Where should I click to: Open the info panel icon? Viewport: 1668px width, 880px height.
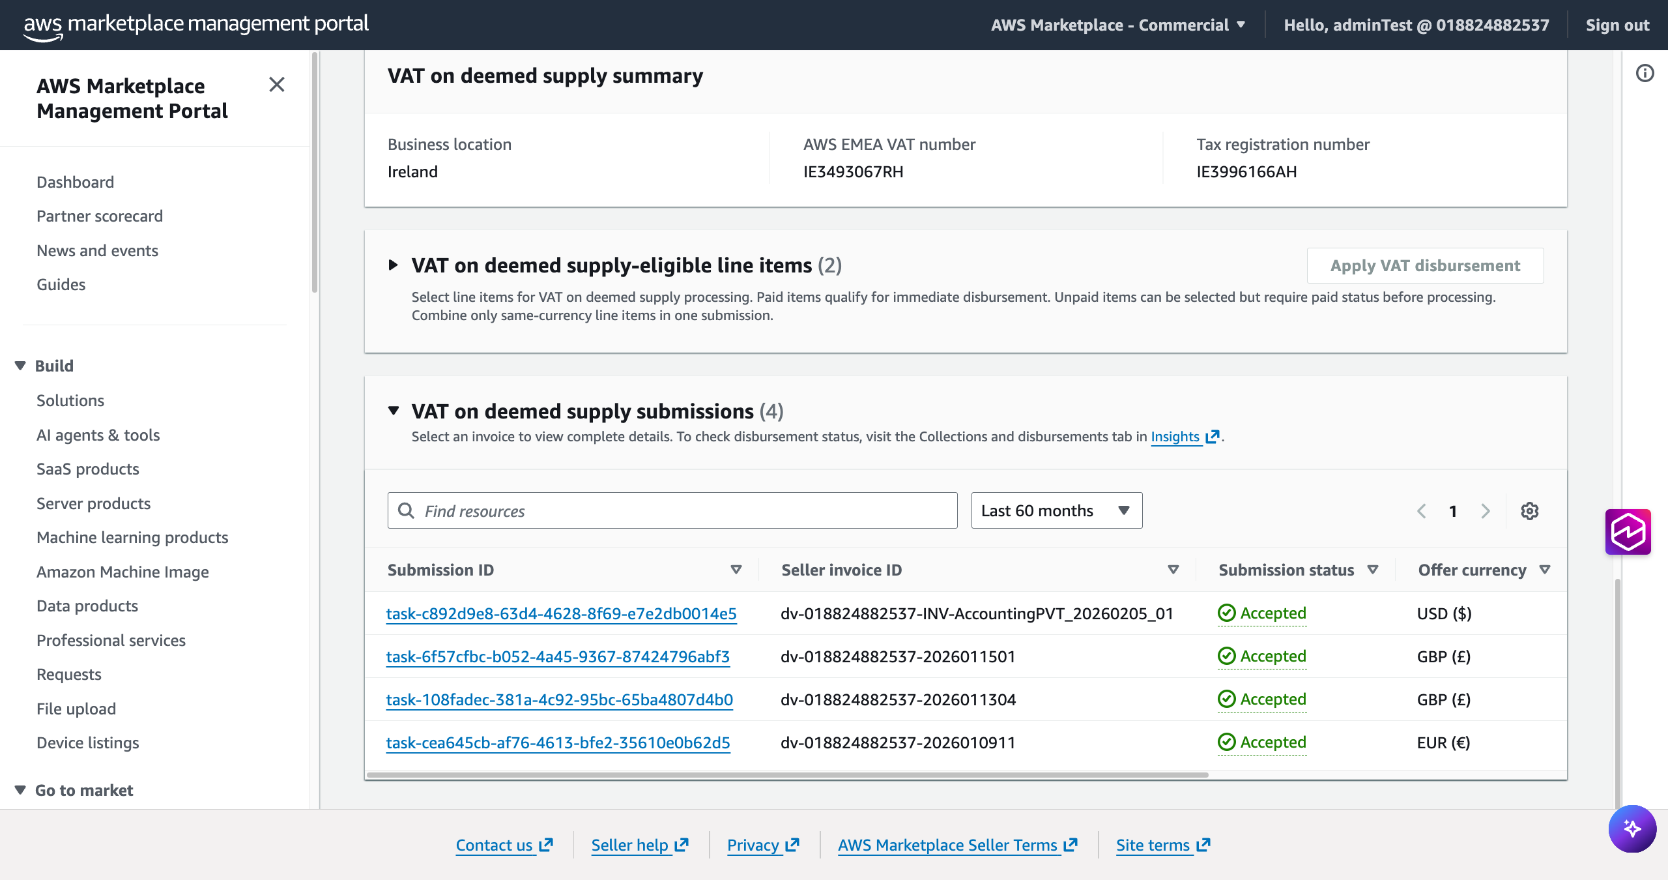(x=1645, y=73)
